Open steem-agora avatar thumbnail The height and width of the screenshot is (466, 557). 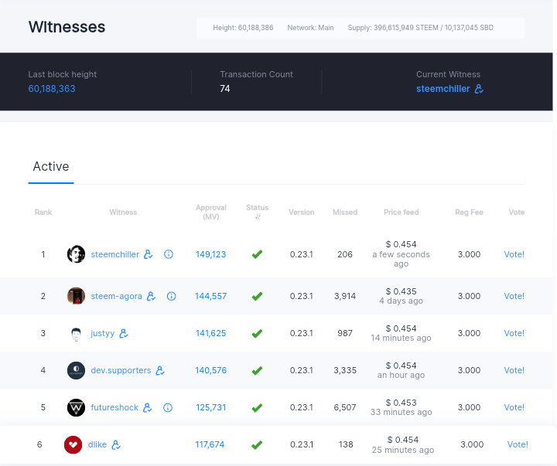tap(76, 296)
